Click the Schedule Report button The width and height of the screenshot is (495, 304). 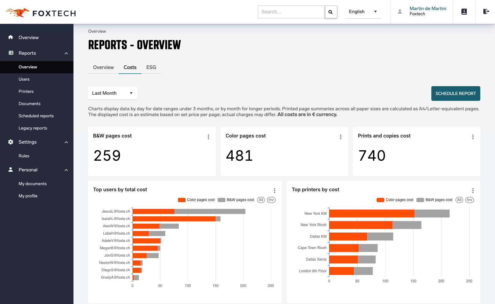pos(455,93)
